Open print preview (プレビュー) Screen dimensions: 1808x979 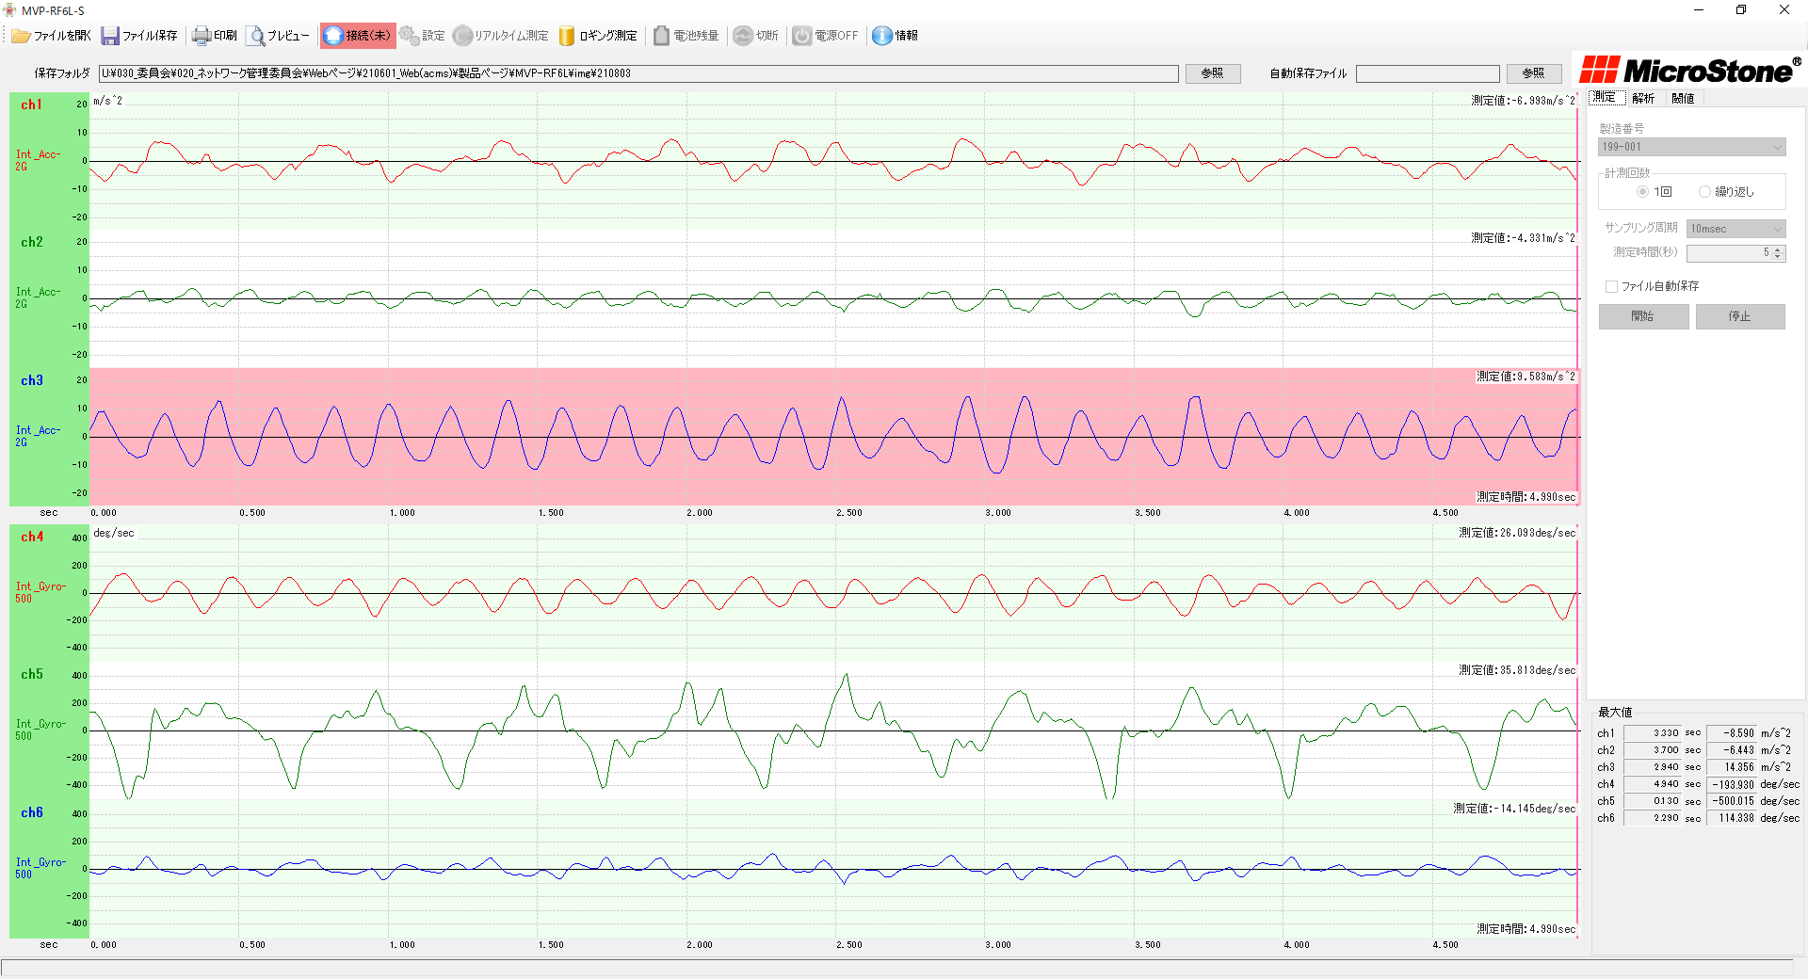coord(279,36)
